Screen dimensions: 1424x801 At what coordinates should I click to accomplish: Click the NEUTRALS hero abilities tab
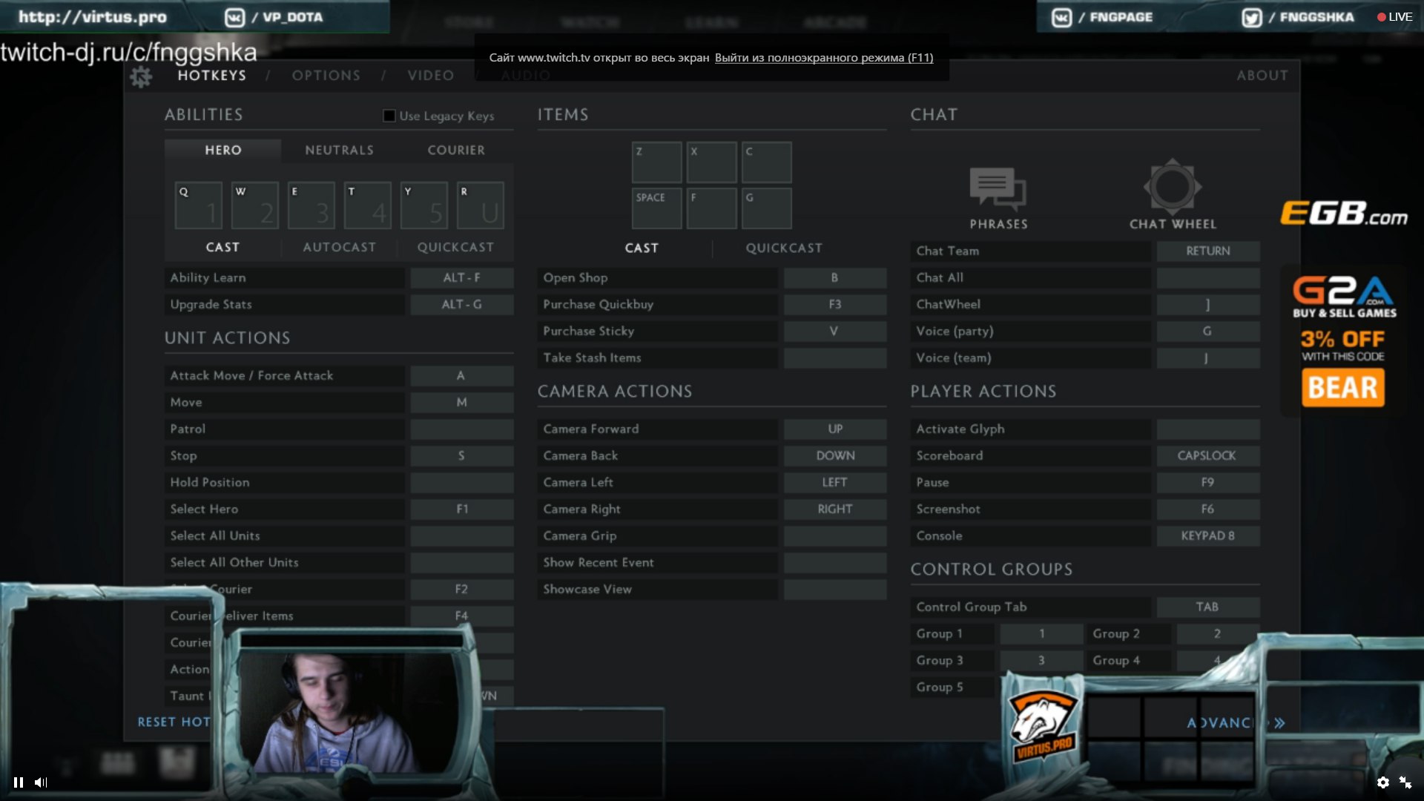(x=340, y=148)
